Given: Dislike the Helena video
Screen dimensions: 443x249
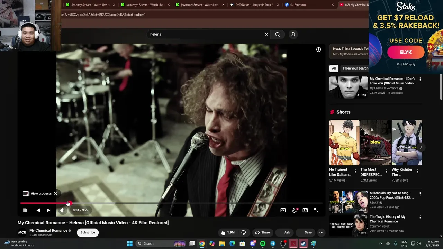Looking at the screenshot, I should [244, 232].
